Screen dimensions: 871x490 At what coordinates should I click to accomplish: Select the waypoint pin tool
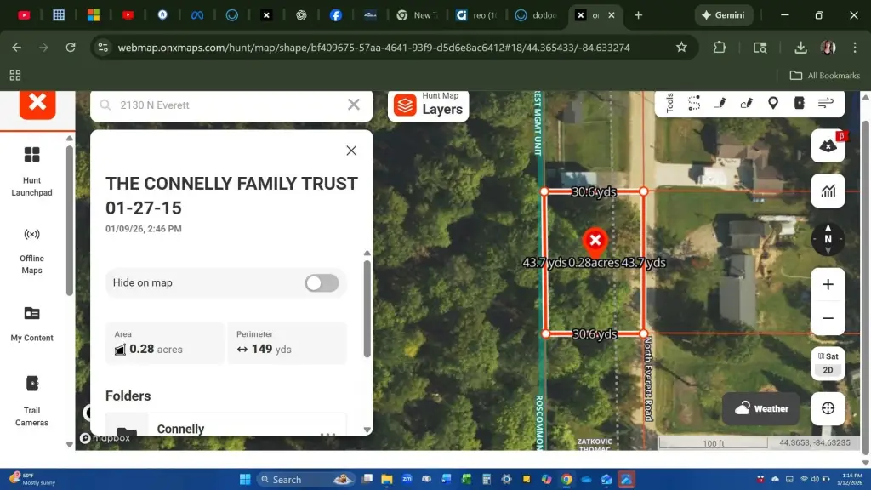click(x=773, y=103)
